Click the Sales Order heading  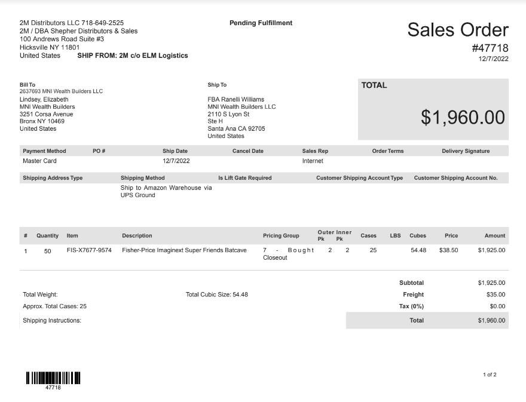pyautogui.click(x=458, y=29)
